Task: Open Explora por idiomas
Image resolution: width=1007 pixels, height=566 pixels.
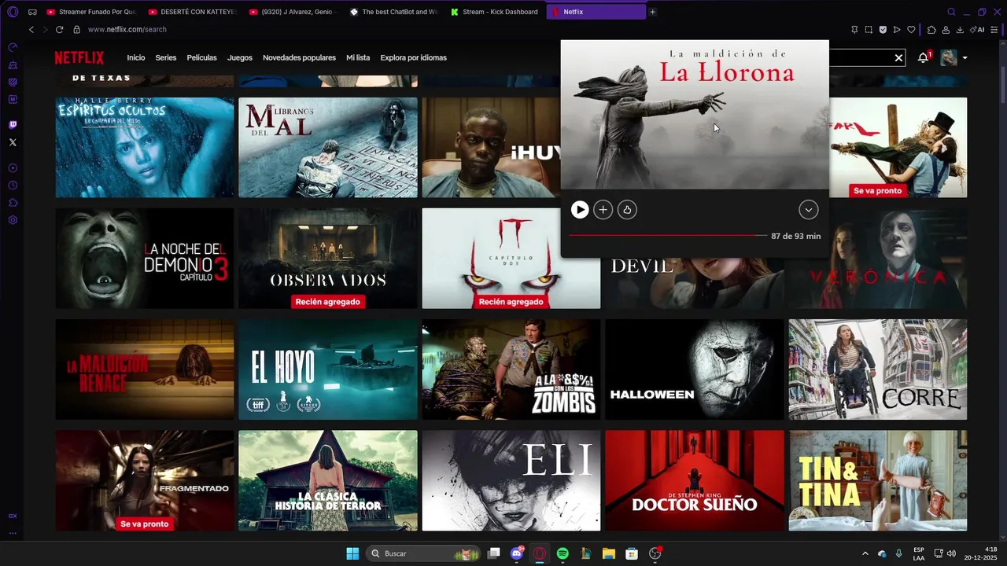Action: point(413,57)
